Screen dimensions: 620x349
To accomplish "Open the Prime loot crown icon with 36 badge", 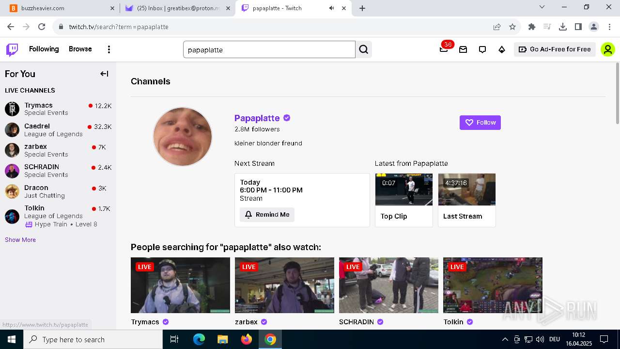I will pos(444,49).
